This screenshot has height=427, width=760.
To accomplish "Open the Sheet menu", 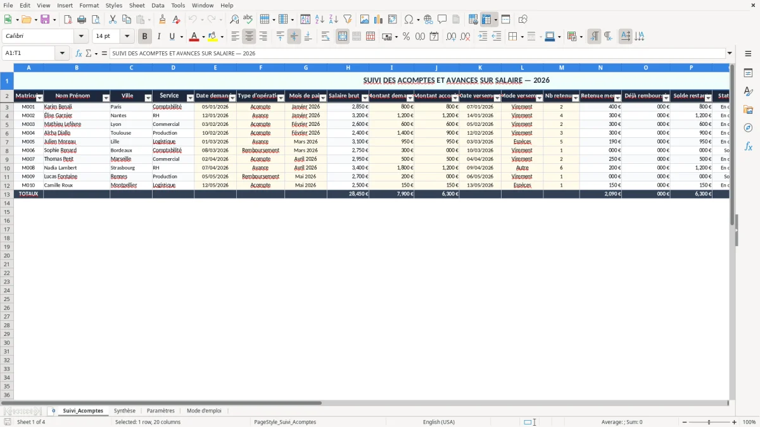I will [137, 5].
